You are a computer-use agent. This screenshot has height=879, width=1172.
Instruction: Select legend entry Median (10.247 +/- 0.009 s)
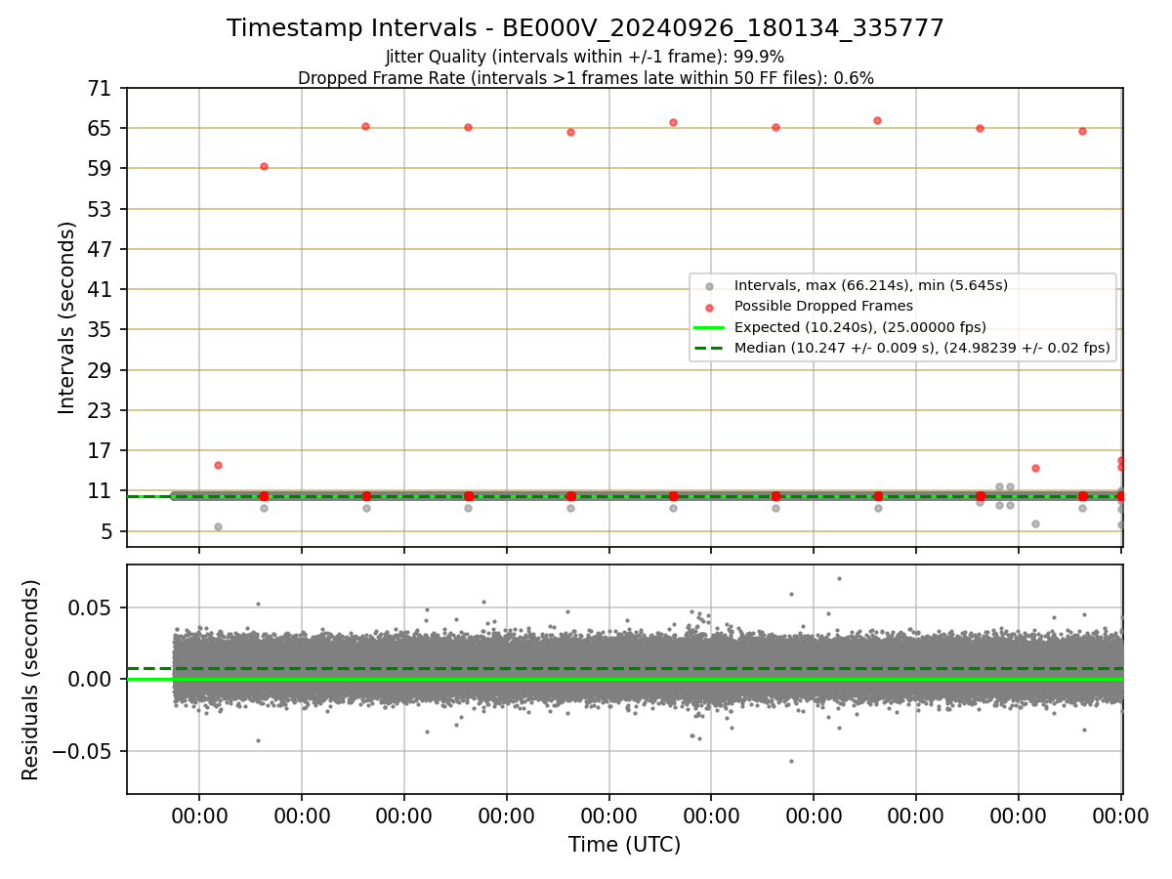tap(922, 347)
